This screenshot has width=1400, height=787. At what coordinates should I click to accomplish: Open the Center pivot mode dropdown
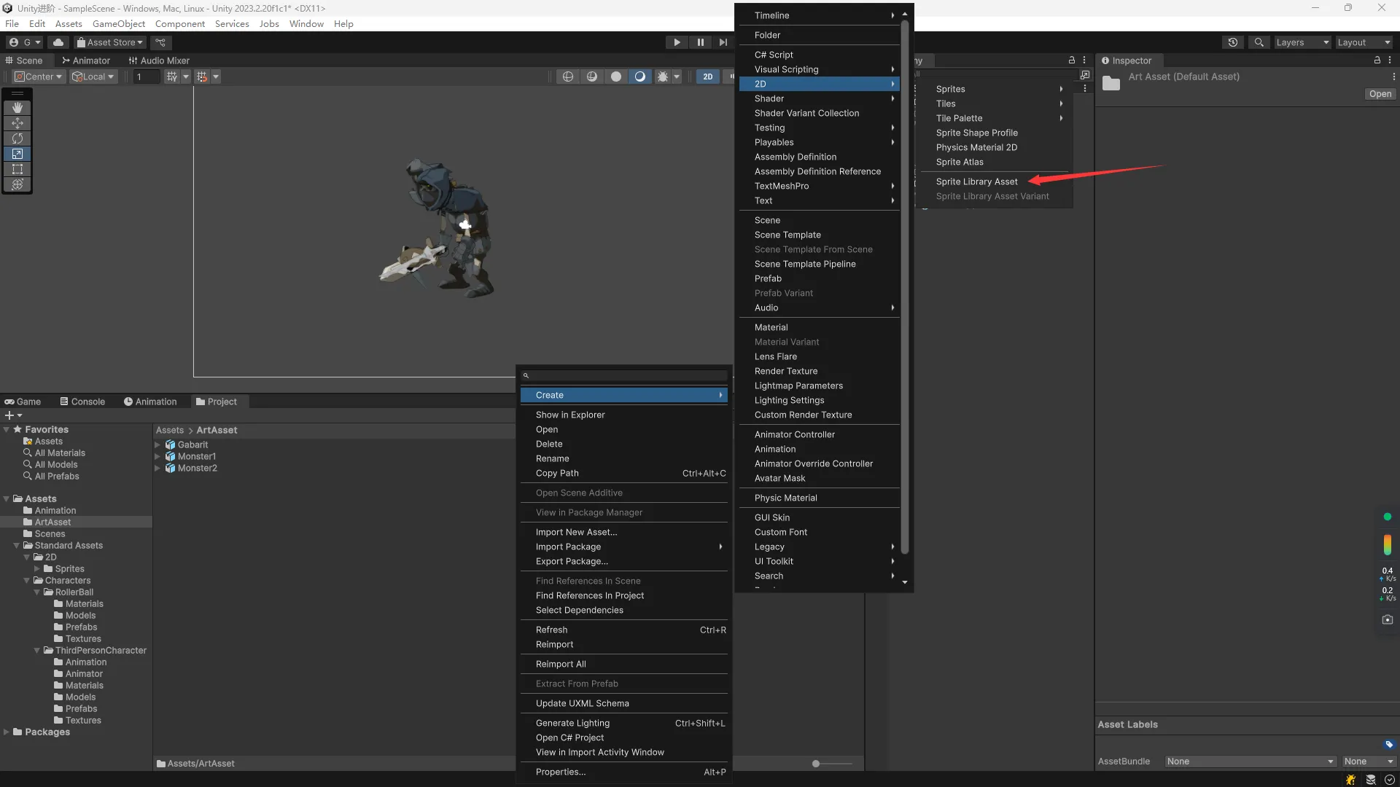pyautogui.click(x=39, y=77)
